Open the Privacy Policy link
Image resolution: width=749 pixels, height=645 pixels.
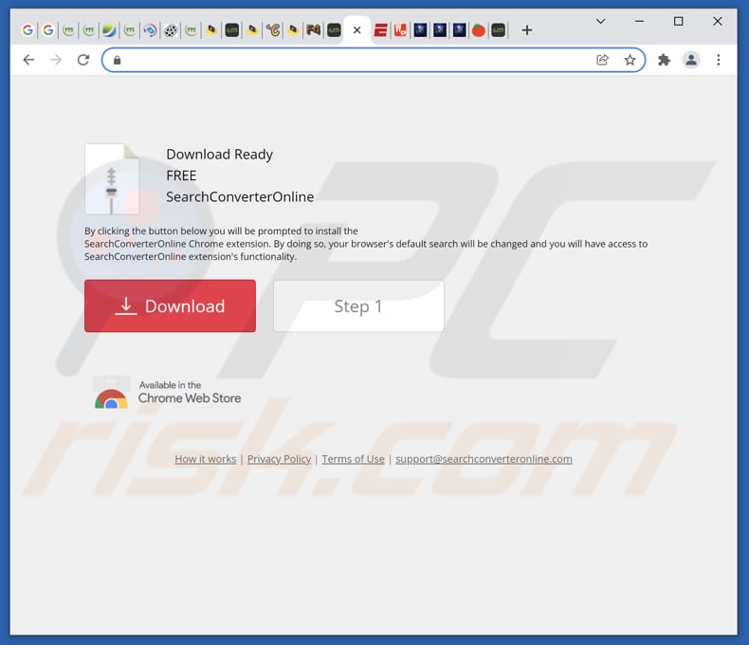coord(279,459)
